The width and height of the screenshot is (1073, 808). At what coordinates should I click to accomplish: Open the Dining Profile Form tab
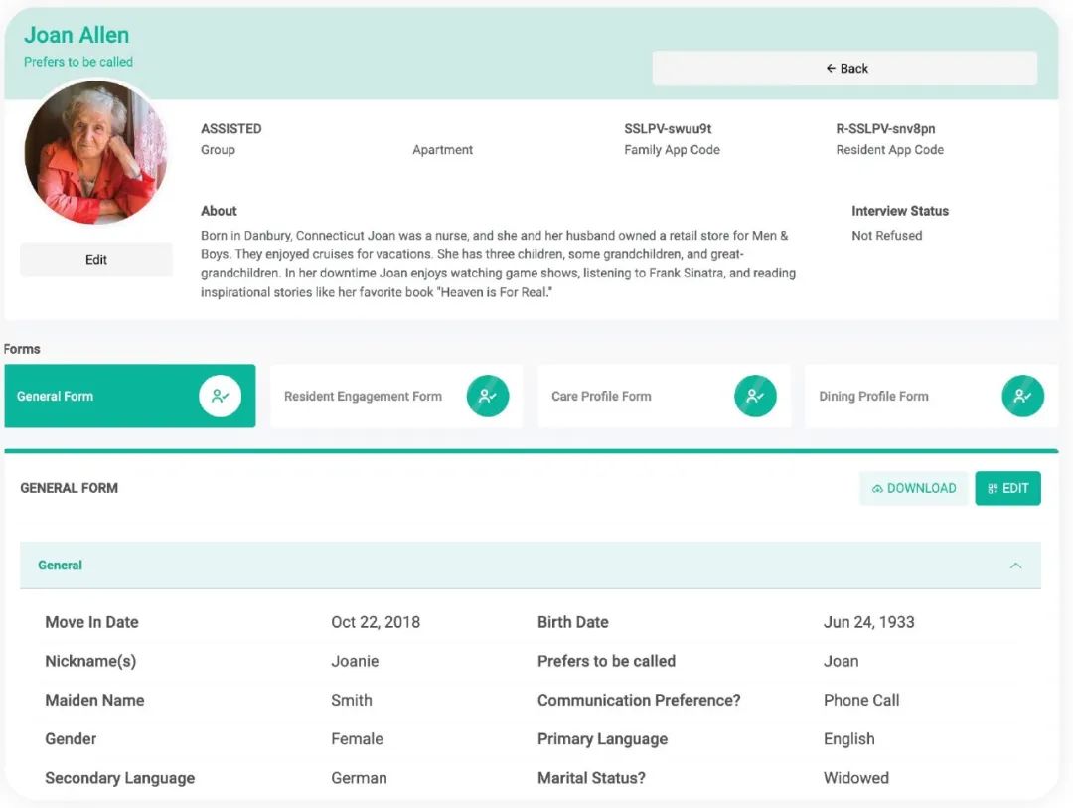(x=873, y=396)
